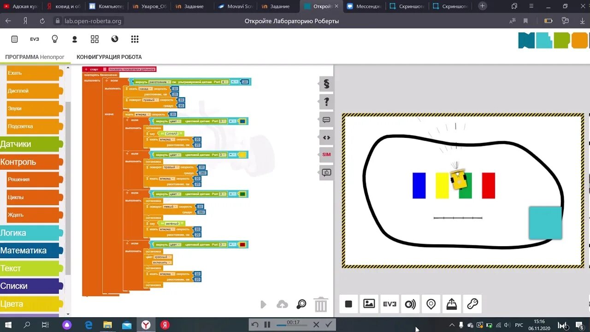Screen dimensions: 590x332
Task: Open the gallery grid menu
Action: coord(94,39)
